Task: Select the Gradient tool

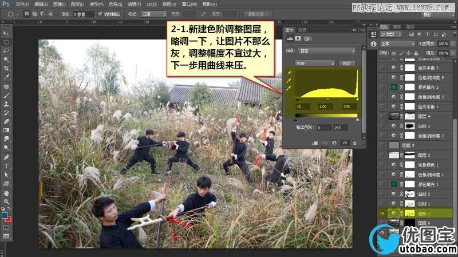Action: 6,131
